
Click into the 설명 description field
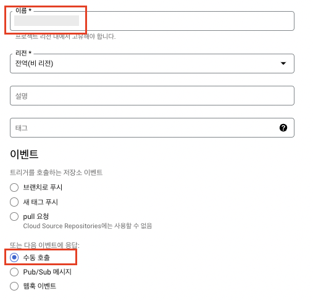tap(152, 96)
